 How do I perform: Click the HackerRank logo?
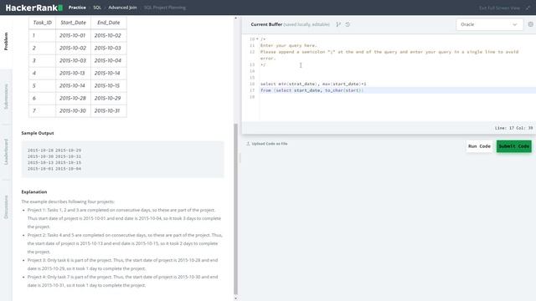tap(33, 8)
